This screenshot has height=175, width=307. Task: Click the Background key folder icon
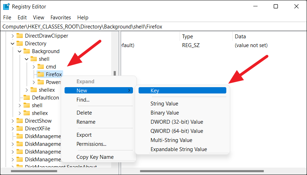[x=26, y=51]
